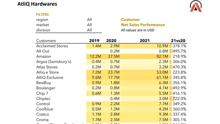Click Control 2021 value 7.7M
Viewport: 220px width, 124px height.
coord(163,104)
